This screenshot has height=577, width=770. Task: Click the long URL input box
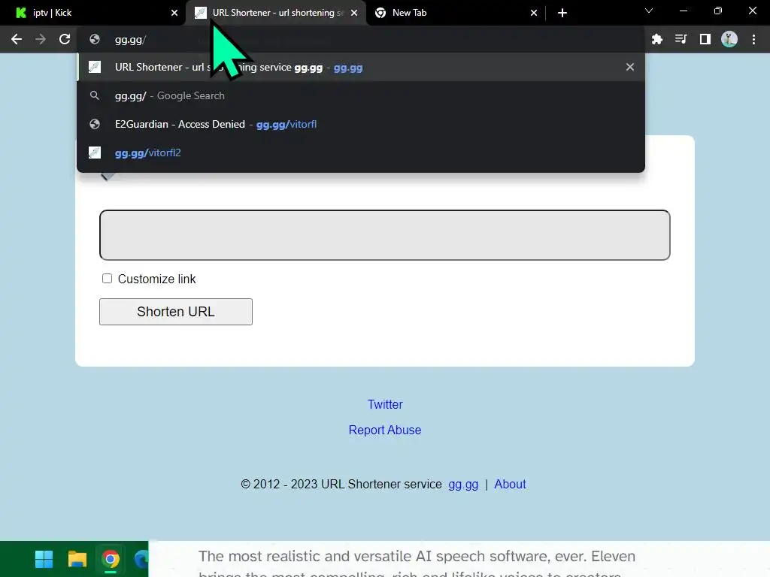pyautogui.click(x=384, y=235)
